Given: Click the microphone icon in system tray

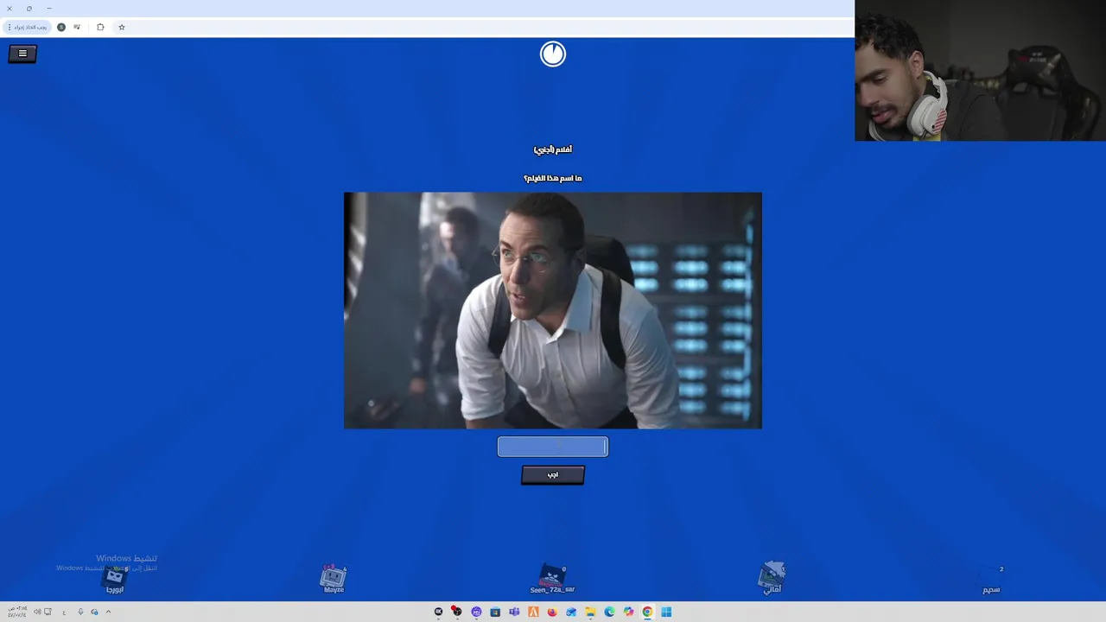Looking at the screenshot, I should point(80,612).
